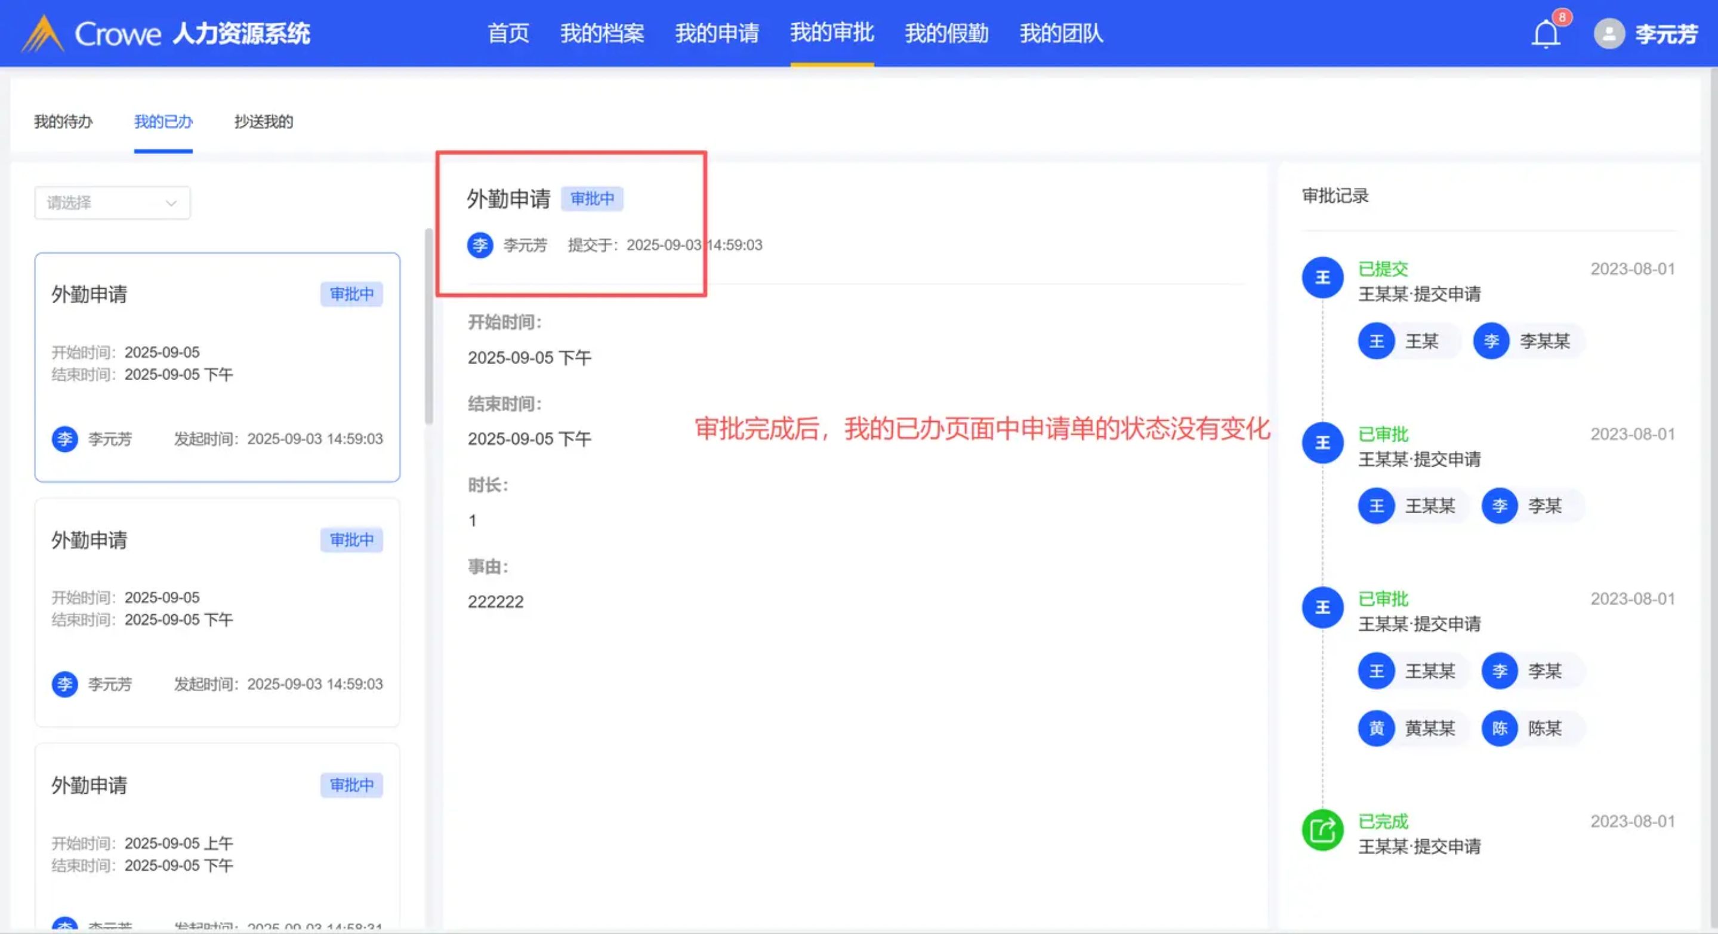Click 陈某 avatar chip
The height and width of the screenshot is (934, 1718).
tap(1499, 728)
